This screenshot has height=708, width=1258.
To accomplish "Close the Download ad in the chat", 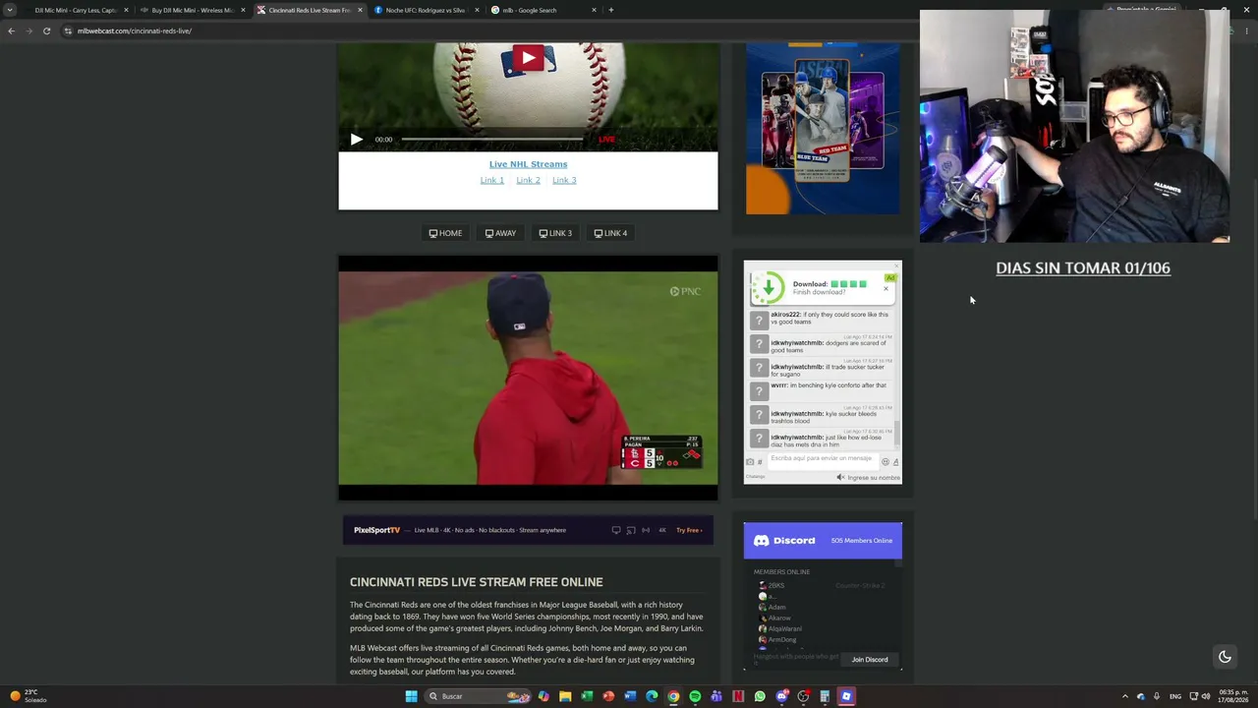I will pos(886,288).
